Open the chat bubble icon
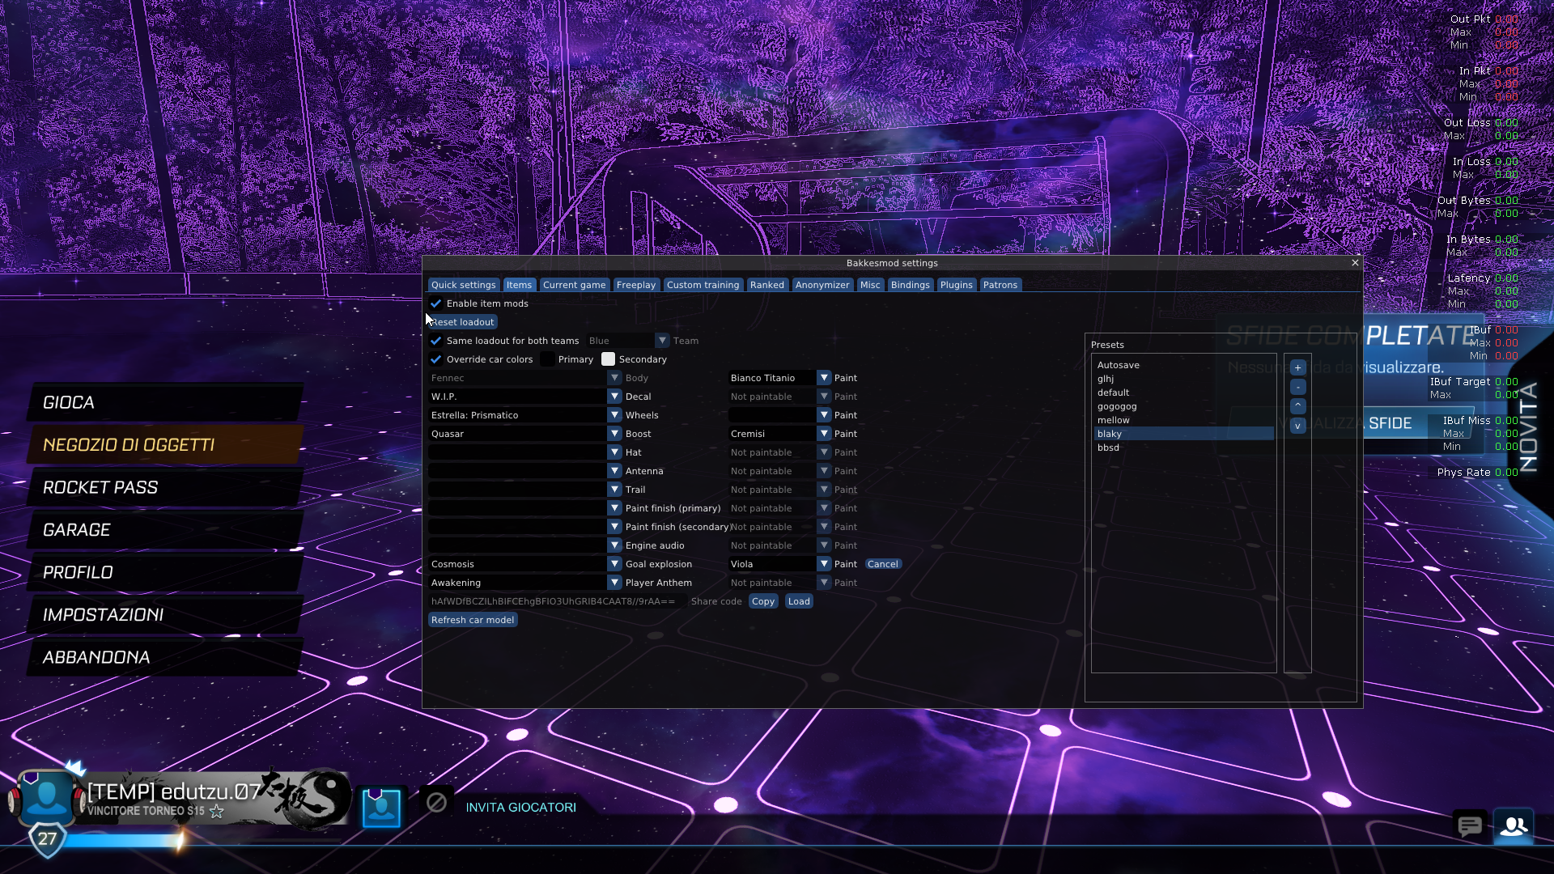Image resolution: width=1554 pixels, height=874 pixels. tap(1469, 826)
